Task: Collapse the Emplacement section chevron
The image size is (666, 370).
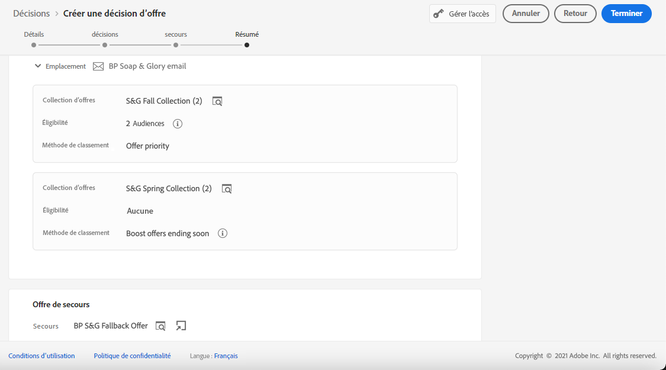Action: tap(37, 66)
